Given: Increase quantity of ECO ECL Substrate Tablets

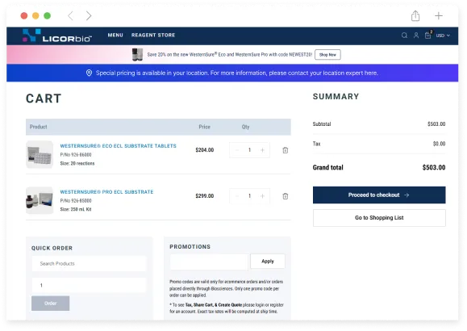Looking at the screenshot, I should 262,150.
